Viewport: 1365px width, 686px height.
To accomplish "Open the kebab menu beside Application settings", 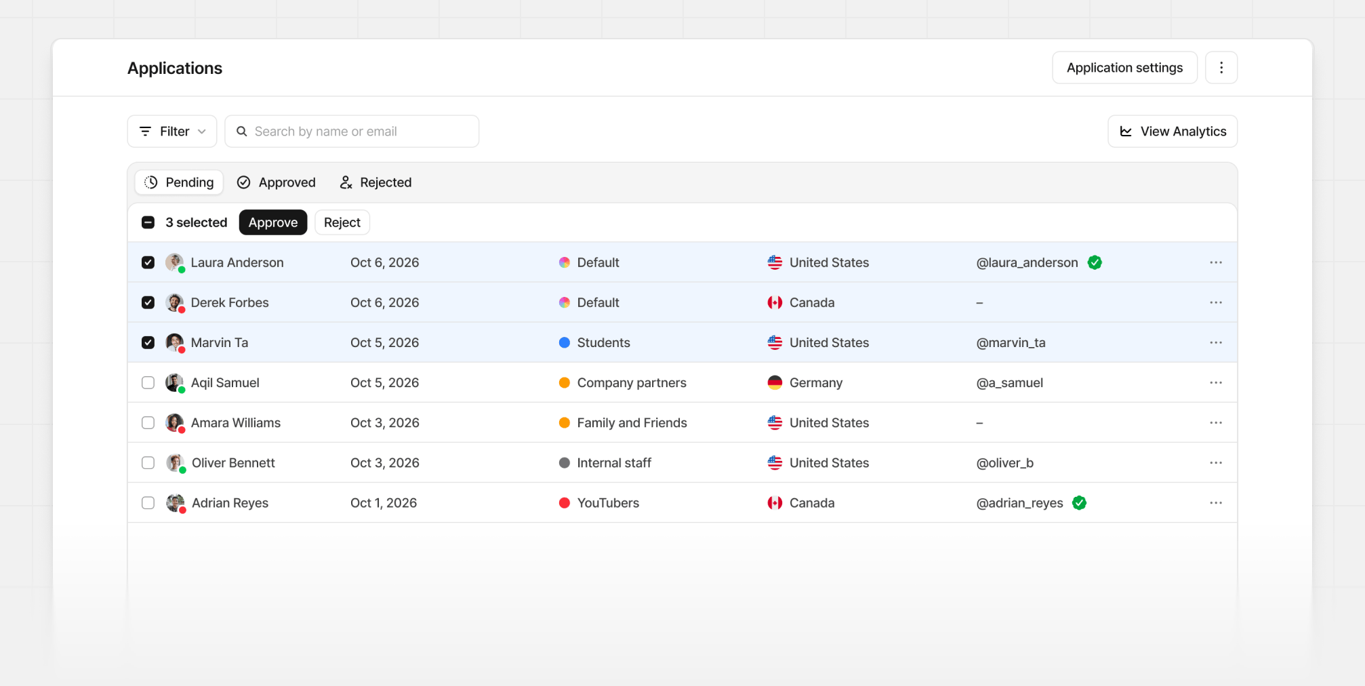I will tap(1221, 68).
